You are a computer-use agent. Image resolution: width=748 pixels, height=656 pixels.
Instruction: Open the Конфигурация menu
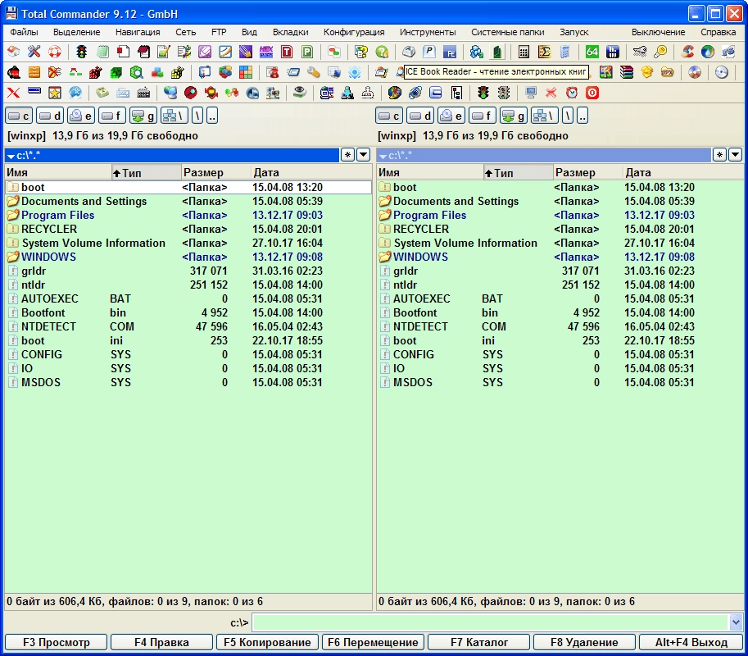(354, 32)
